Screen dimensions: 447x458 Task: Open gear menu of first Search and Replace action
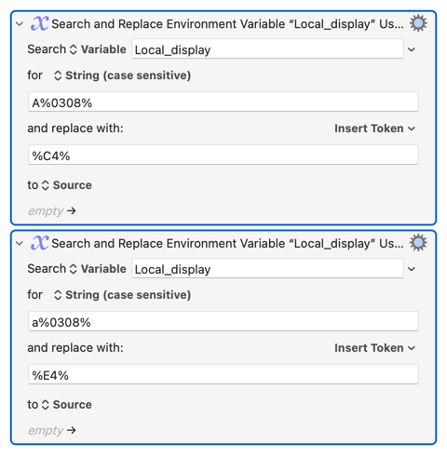418,23
